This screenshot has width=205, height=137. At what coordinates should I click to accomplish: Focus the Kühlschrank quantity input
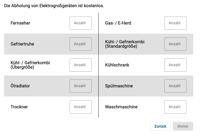[175, 65]
